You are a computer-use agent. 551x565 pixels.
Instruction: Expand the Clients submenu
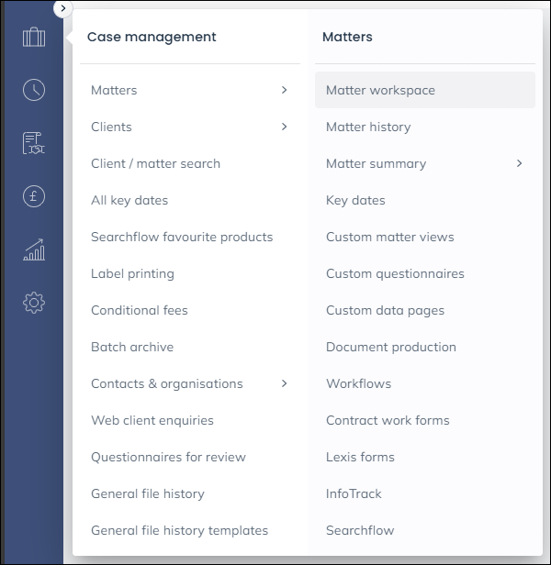[284, 127]
